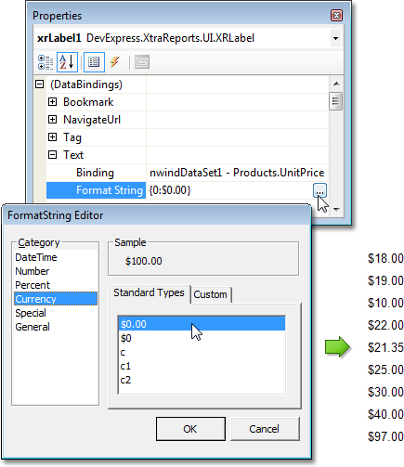Click the Property Pages icon
The image size is (404, 467).
142,62
